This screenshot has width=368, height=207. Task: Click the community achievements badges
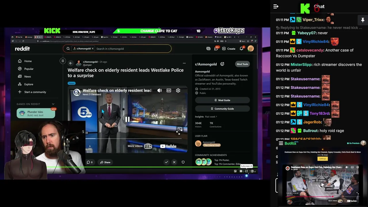pos(204,162)
